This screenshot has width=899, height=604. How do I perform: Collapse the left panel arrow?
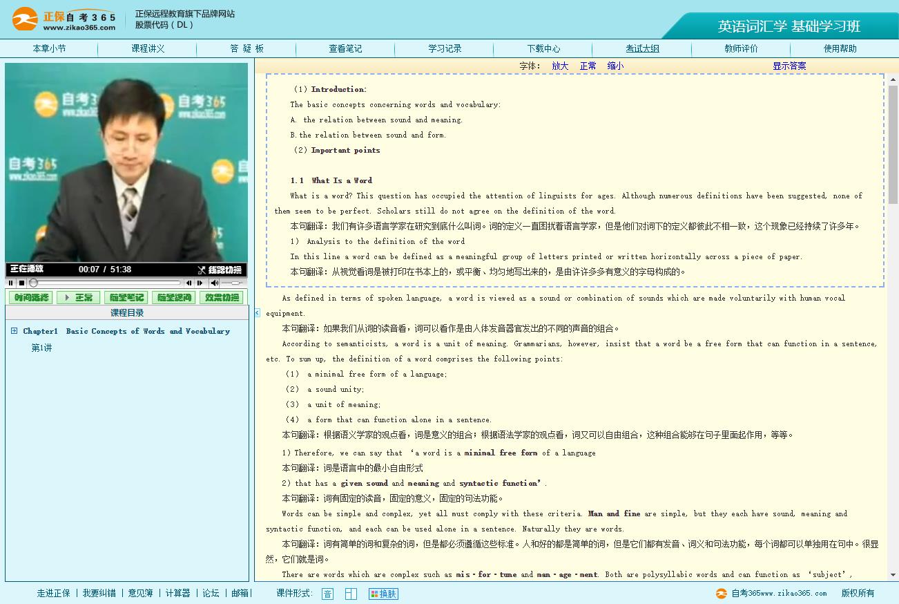(258, 313)
